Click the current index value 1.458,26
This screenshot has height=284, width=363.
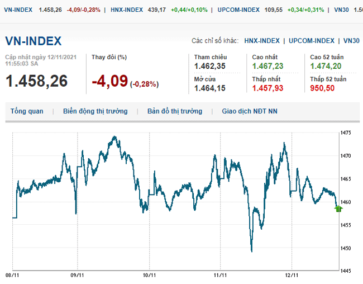36,82
